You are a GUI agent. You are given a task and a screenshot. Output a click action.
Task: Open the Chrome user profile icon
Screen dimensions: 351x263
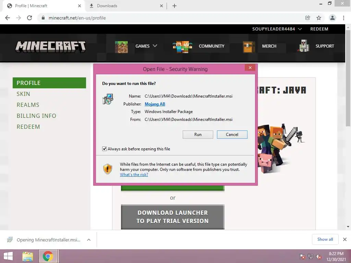332,18
